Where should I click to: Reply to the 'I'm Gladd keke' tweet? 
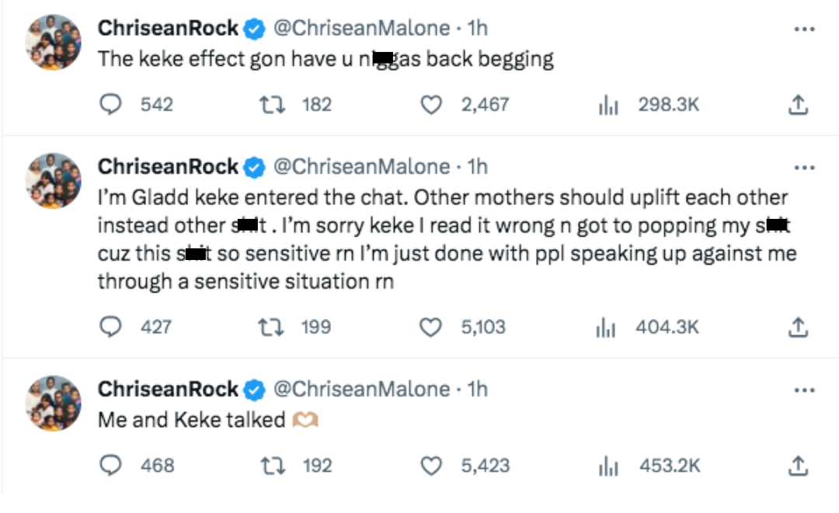pos(113,328)
